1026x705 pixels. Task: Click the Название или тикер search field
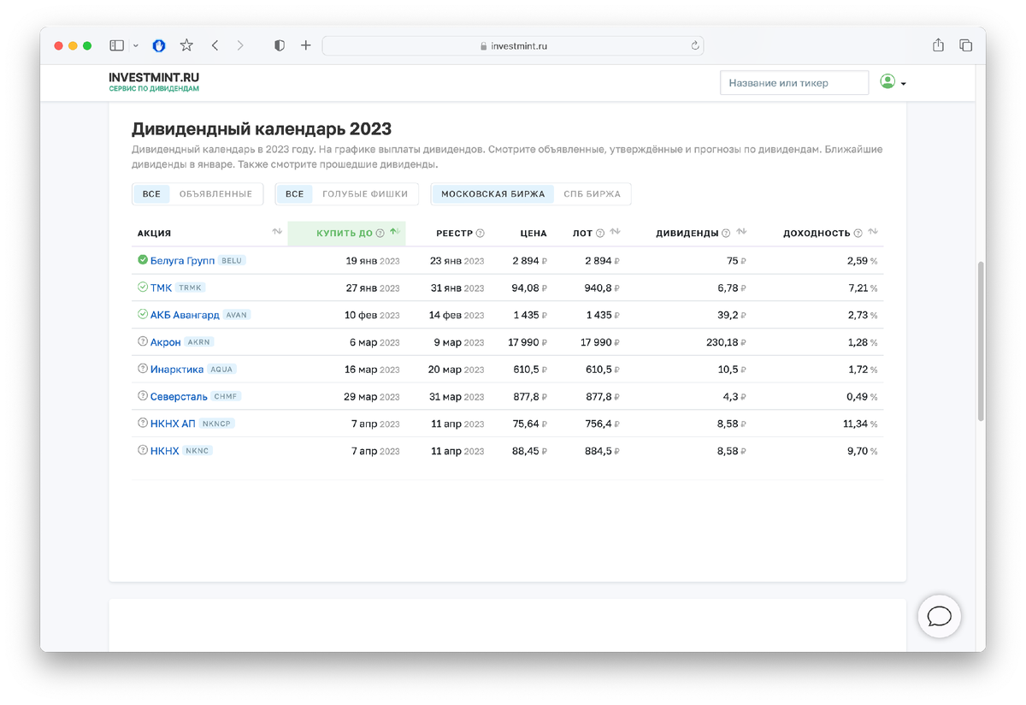click(794, 83)
